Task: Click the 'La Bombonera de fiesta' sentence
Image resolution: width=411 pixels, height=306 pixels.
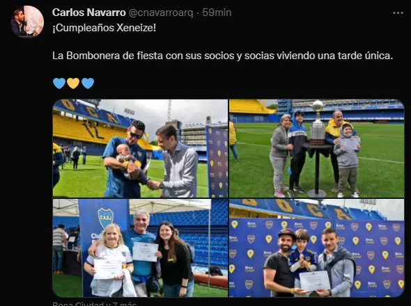Action: (223, 56)
